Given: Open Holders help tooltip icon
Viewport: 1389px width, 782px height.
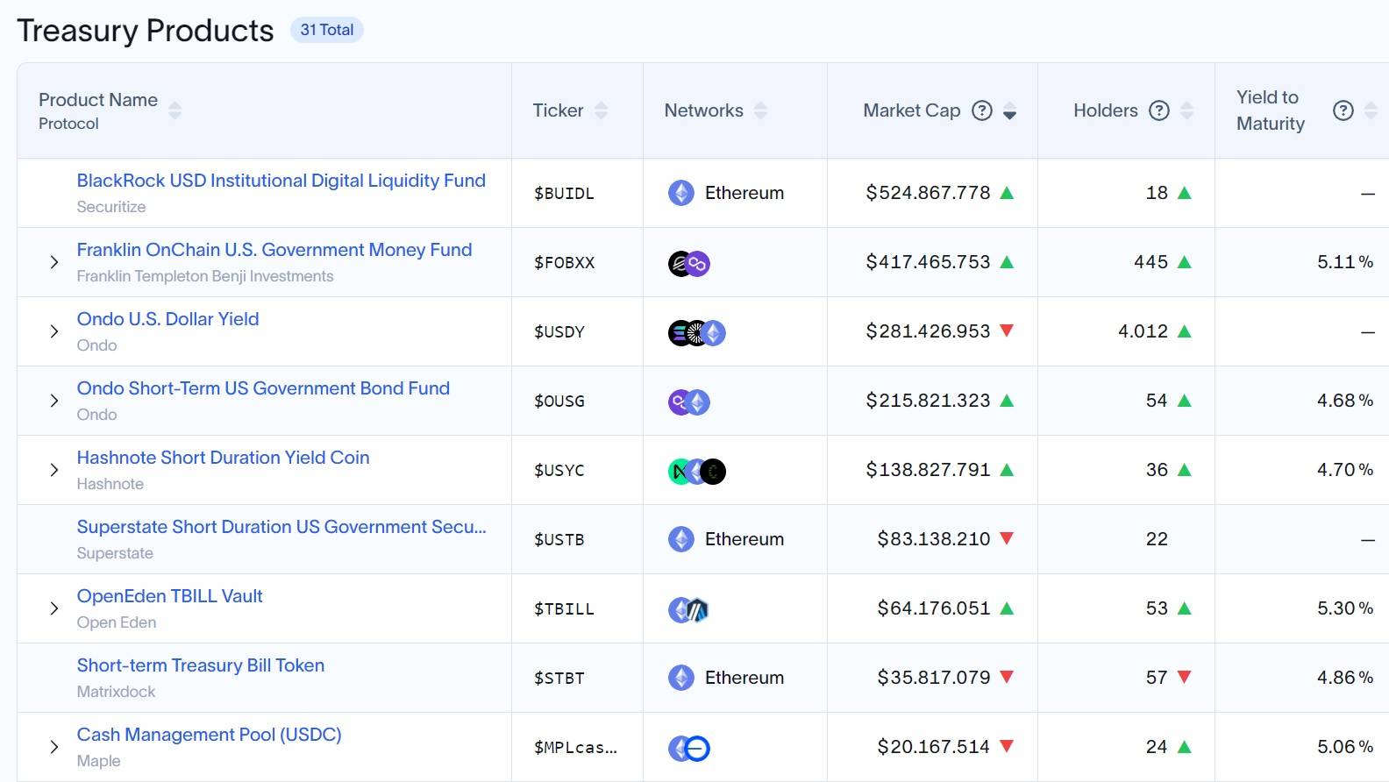Looking at the screenshot, I should tap(1159, 110).
